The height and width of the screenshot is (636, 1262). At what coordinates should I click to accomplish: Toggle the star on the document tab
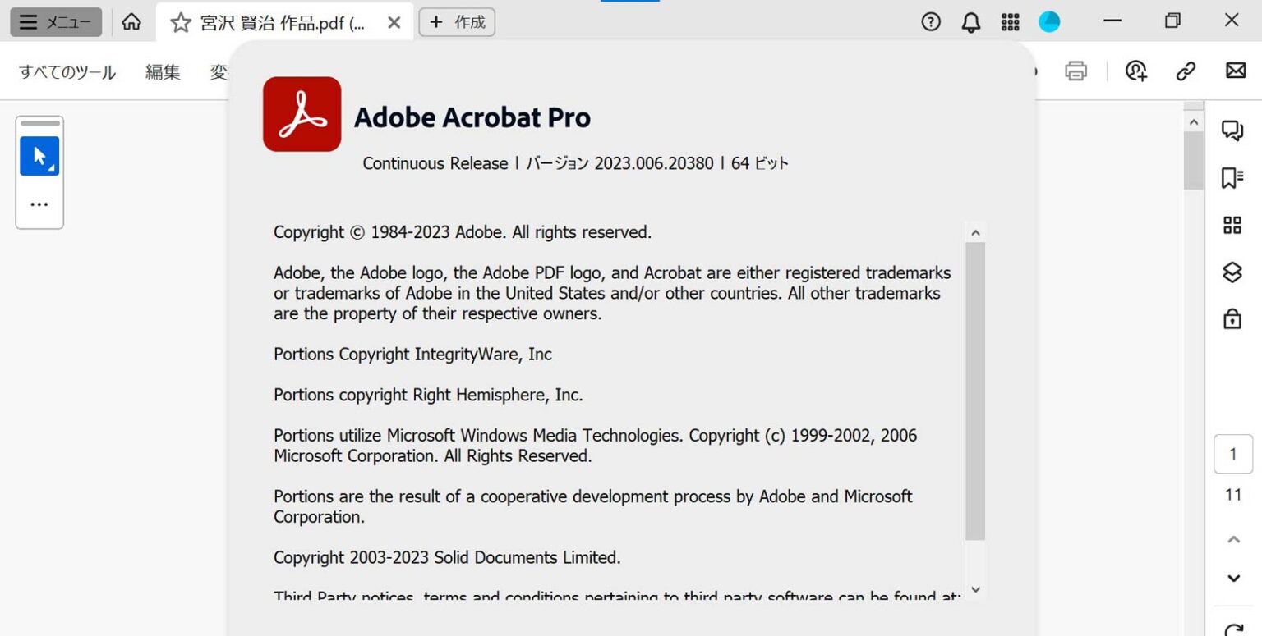pos(179,22)
